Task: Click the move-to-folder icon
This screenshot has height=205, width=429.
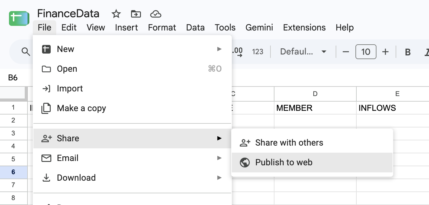Action: pyautogui.click(x=136, y=14)
